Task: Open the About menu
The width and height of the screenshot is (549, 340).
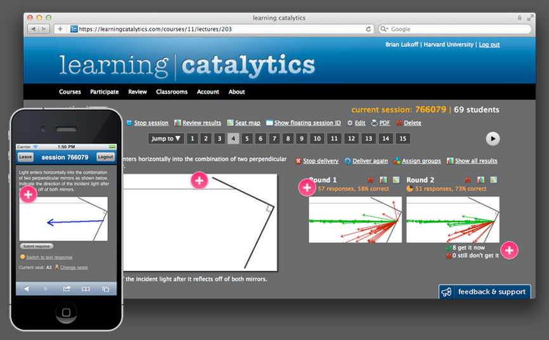Action: [x=236, y=92]
